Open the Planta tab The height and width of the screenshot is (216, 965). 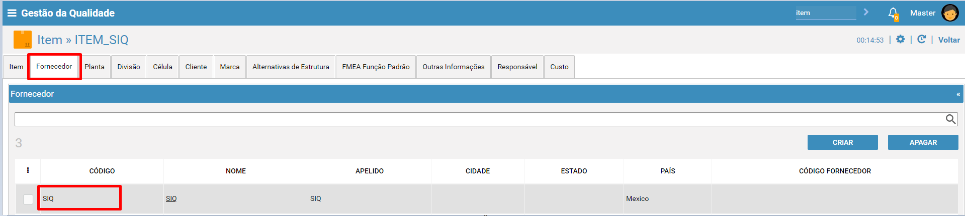point(95,67)
